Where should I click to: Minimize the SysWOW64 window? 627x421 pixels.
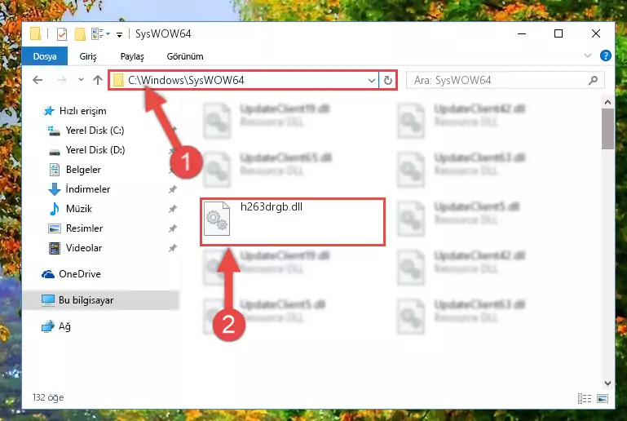coord(522,34)
